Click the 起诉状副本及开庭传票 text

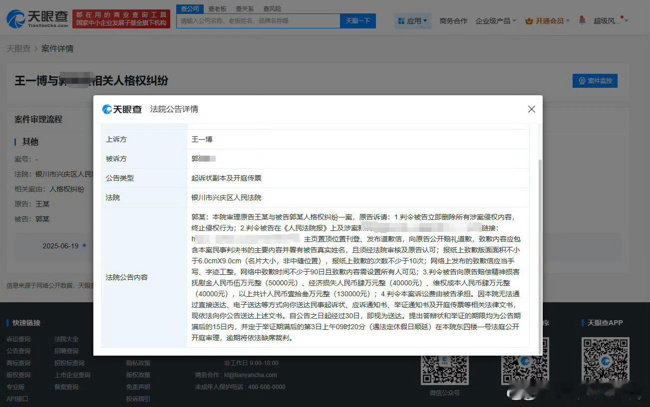[227, 178]
